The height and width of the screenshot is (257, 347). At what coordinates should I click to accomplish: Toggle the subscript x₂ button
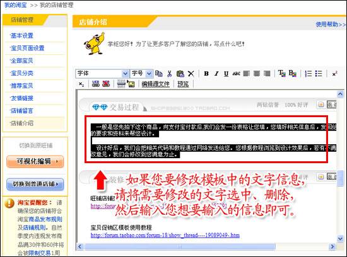[81, 84]
